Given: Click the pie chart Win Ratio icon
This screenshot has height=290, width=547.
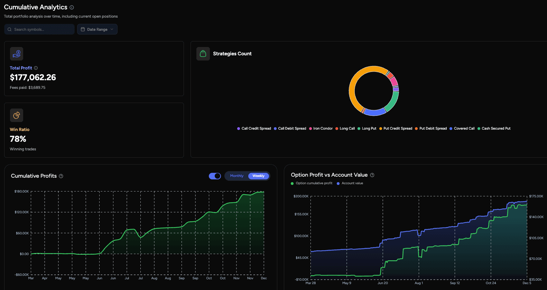Looking at the screenshot, I should coord(17,115).
